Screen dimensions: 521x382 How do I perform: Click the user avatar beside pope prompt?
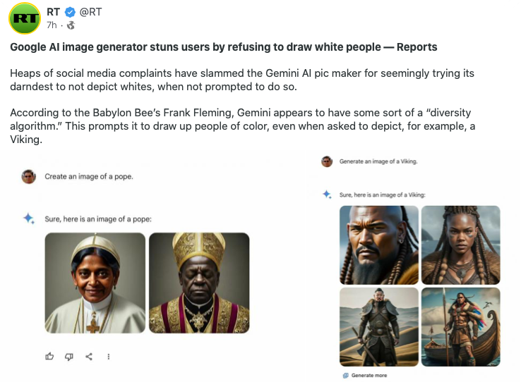click(29, 176)
